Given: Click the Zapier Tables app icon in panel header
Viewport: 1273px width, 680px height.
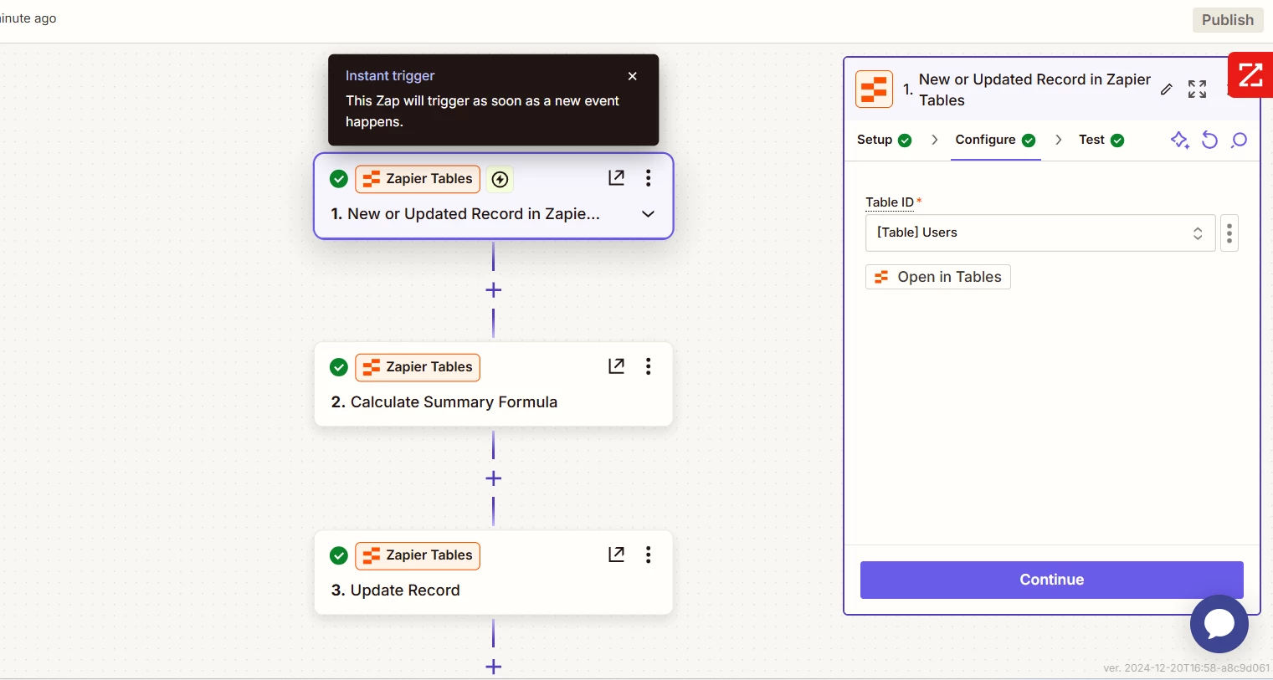Looking at the screenshot, I should coord(874,89).
